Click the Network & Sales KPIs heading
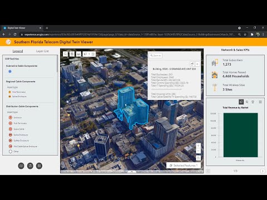This screenshot has height=200, width=267. (235, 50)
